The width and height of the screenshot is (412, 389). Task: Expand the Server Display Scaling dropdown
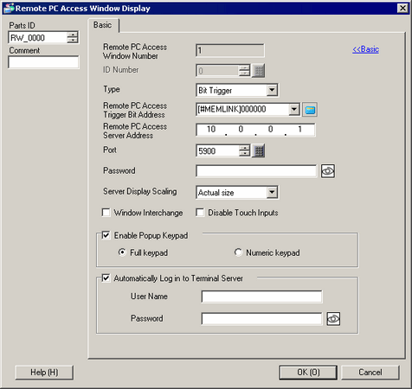pos(237,193)
